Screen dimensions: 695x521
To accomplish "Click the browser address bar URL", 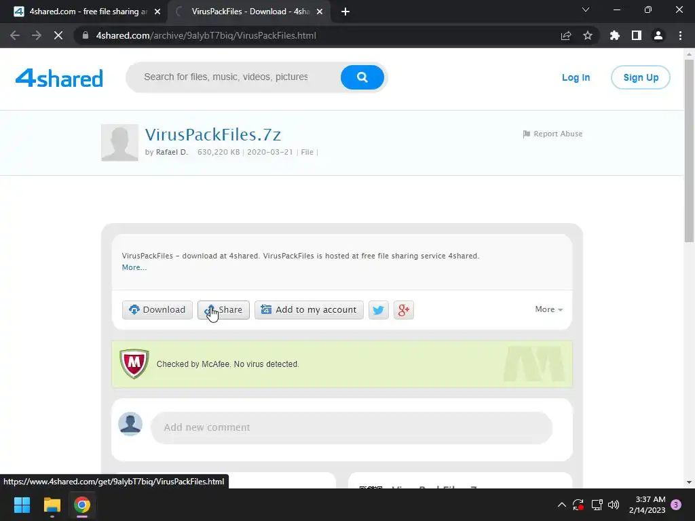I will pyautogui.click(x=206, y=35).
